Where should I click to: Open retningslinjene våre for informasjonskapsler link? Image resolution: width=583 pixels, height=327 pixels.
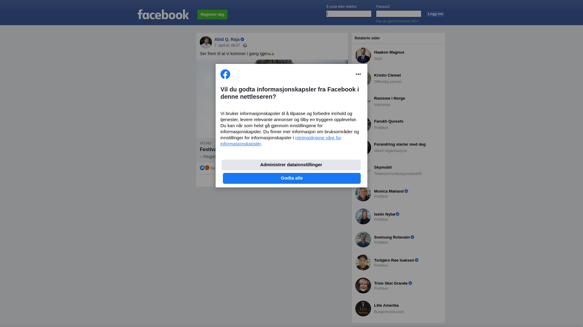pyautogui.click(x=281, y=141)
